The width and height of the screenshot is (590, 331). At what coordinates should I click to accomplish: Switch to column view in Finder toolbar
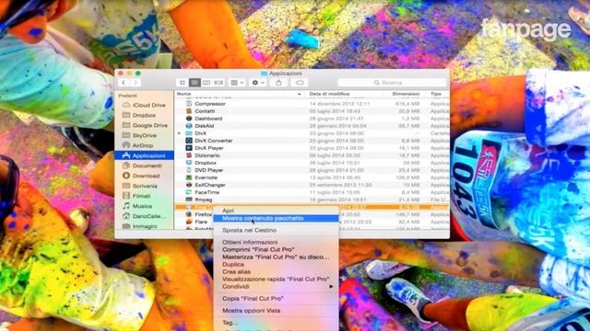206,83
